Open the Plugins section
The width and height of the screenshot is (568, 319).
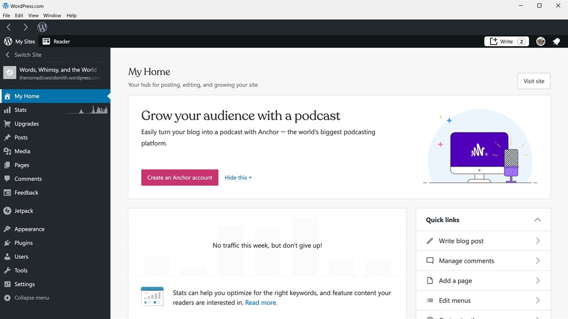point(23,243)
